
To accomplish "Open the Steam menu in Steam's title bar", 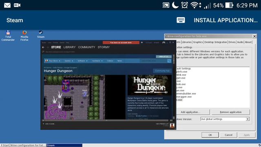I will tap(44, 42).
